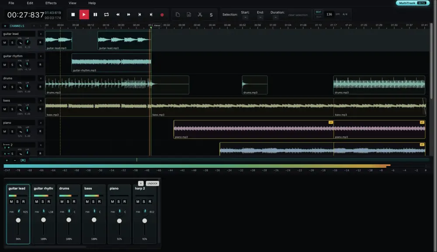Select the middle drums.mp3 clip
The height and width of the screenshot is (252, 437).
tap(255, 85)
